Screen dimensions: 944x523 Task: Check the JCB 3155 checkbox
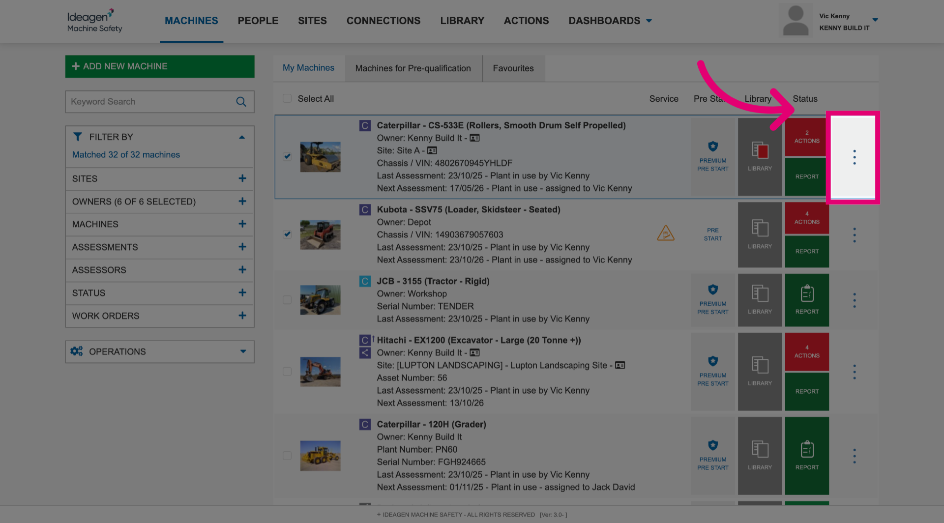[x=287, y=300]
